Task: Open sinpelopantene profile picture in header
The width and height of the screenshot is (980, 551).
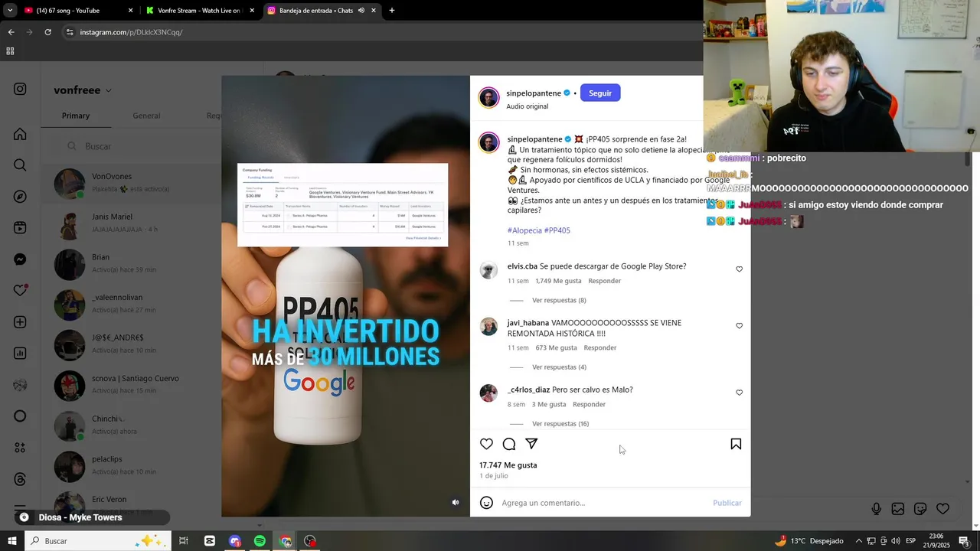Action: click(488, 98)
